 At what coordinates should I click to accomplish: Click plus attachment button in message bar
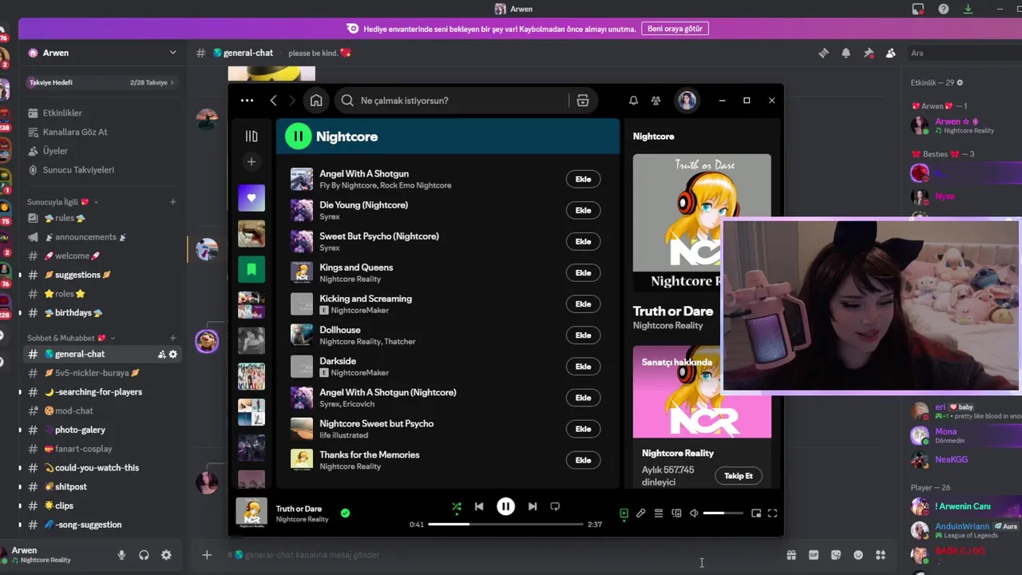[207, 555]
